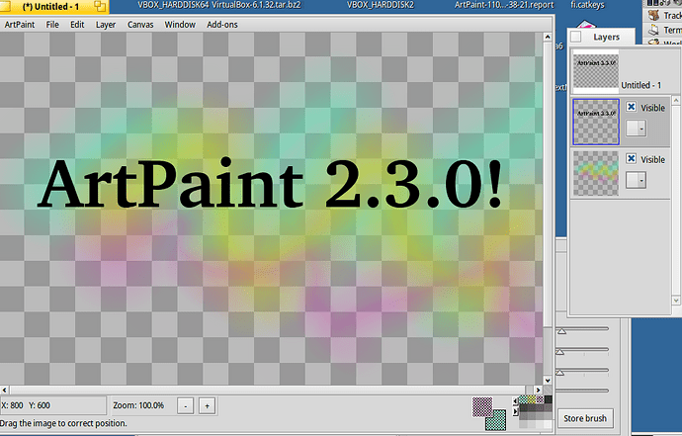Select the colorful gradient layer thumbnail
Screen dimensions: 682x436
pyautogui.click(x=596, y=173)
